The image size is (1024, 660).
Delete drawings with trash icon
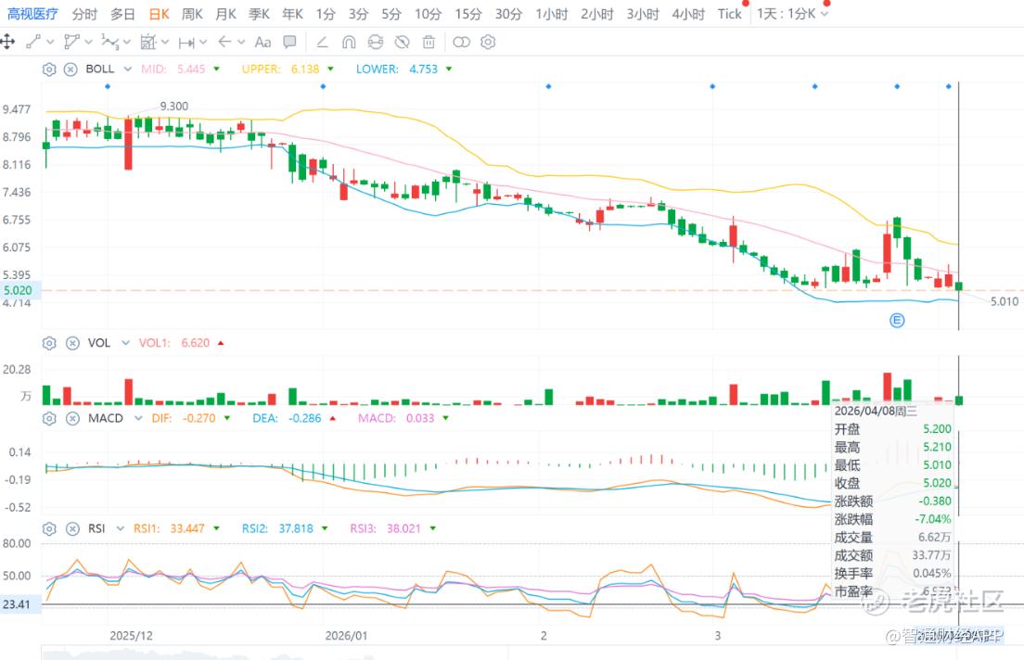click(429, 43)
